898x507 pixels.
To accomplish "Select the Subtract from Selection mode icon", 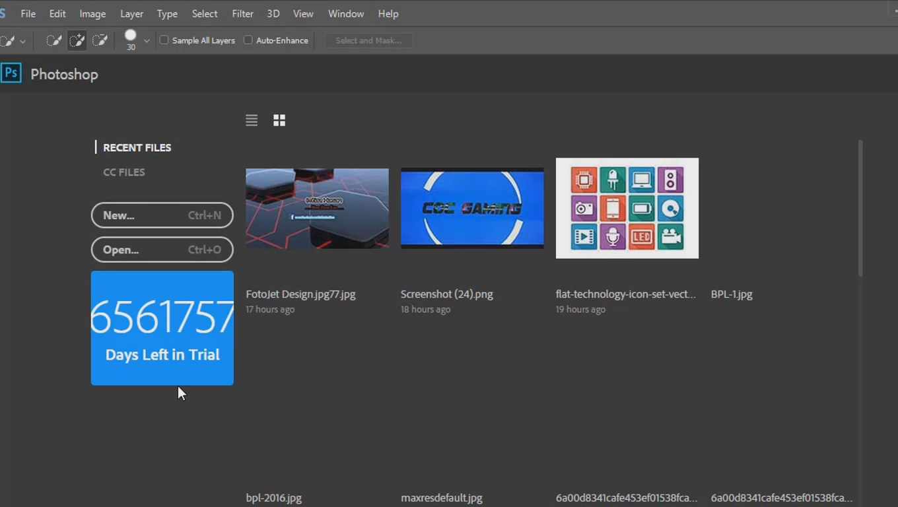I will [100, 40].
